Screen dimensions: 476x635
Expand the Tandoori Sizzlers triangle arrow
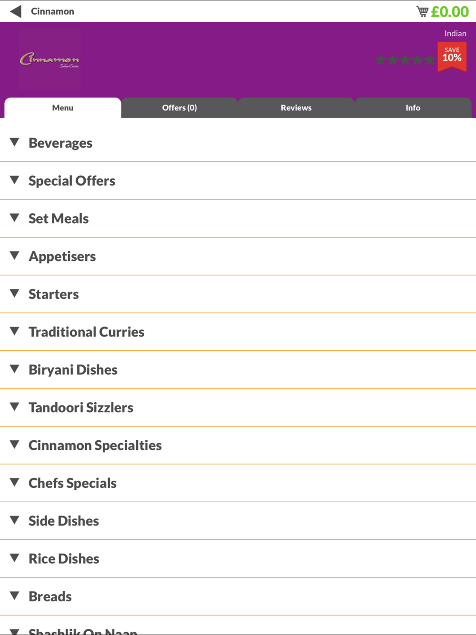(x=15, y=407)
